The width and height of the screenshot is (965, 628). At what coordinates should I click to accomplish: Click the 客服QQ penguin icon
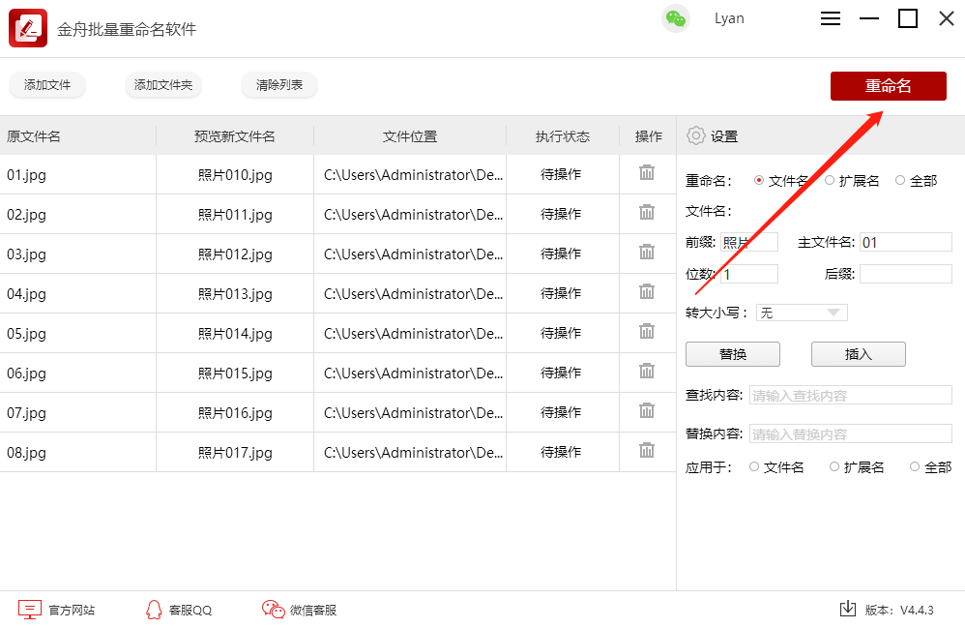[x=154, y=610]
